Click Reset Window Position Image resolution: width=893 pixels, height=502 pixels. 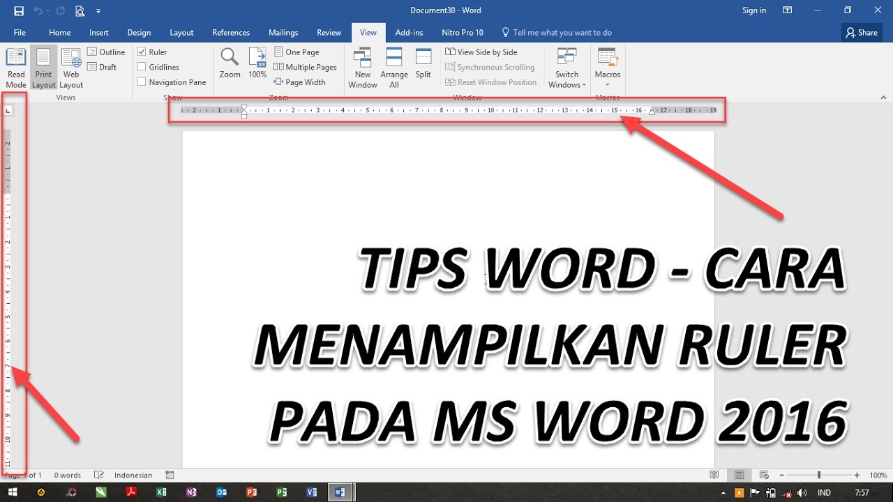pyautogui.click(x=491, y=82)
